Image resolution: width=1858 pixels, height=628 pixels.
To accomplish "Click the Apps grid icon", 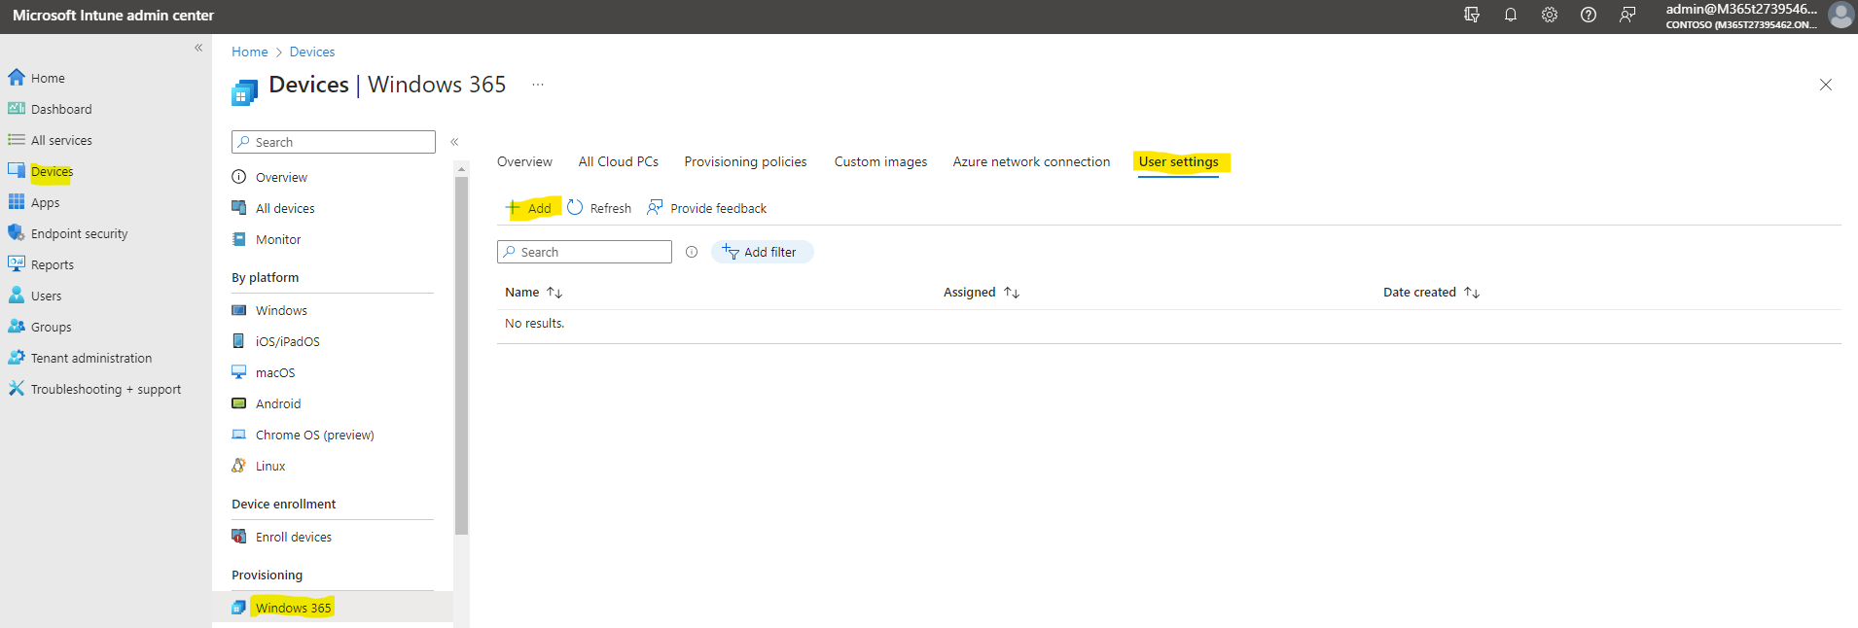I will coord(17,202).
